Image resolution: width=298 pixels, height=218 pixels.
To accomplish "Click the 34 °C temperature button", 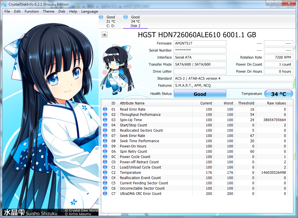I will (278, 94).
